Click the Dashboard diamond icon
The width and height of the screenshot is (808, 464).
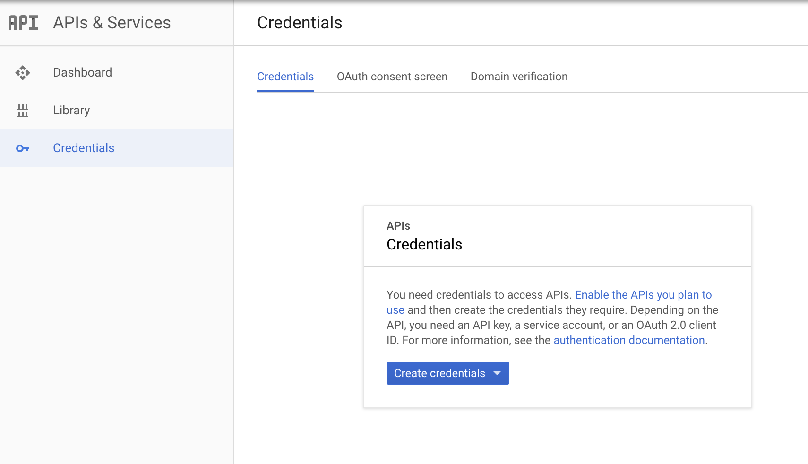[x=23, y=73]
